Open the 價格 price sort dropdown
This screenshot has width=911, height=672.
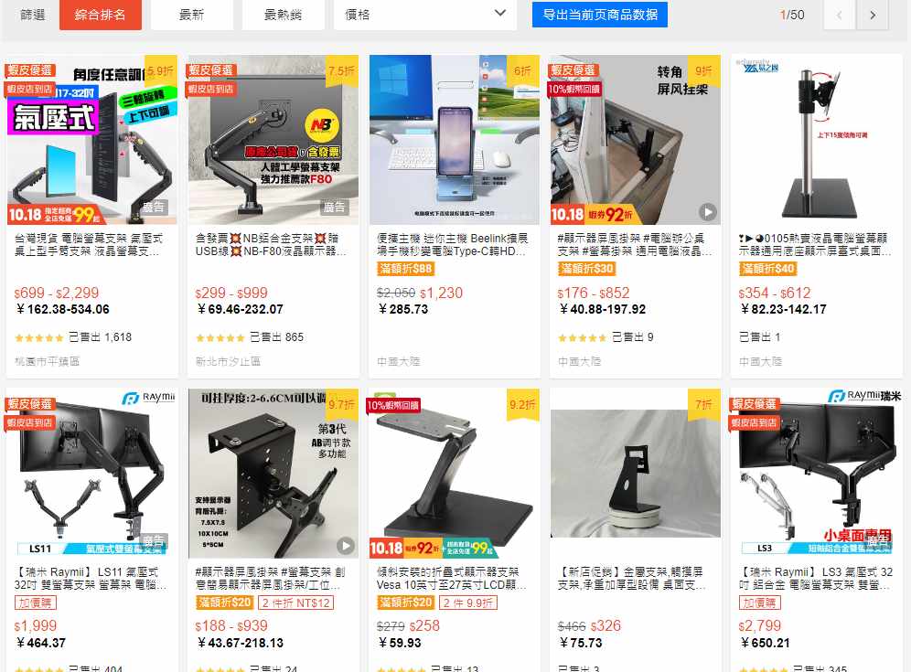click(x=424, y=15)
